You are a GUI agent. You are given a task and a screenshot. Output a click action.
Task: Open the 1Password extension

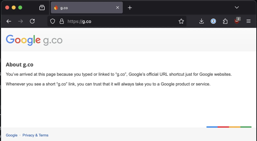(x=213, y=21)
